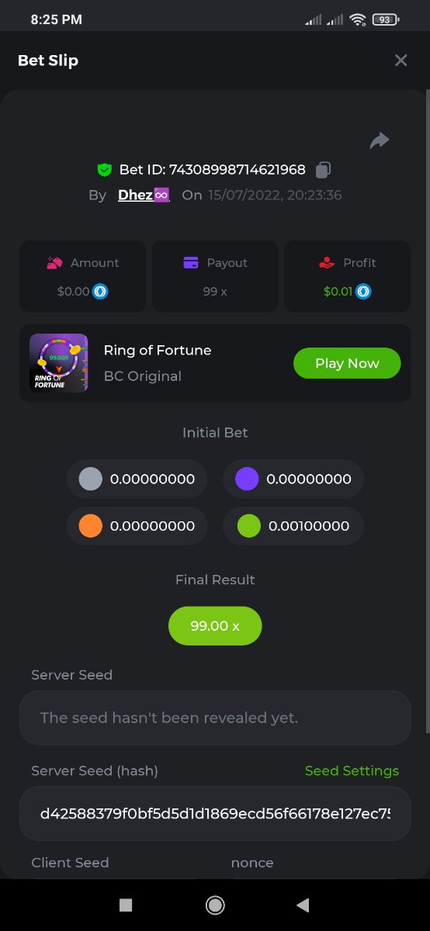Open Seed Settings link

[352, 770]
